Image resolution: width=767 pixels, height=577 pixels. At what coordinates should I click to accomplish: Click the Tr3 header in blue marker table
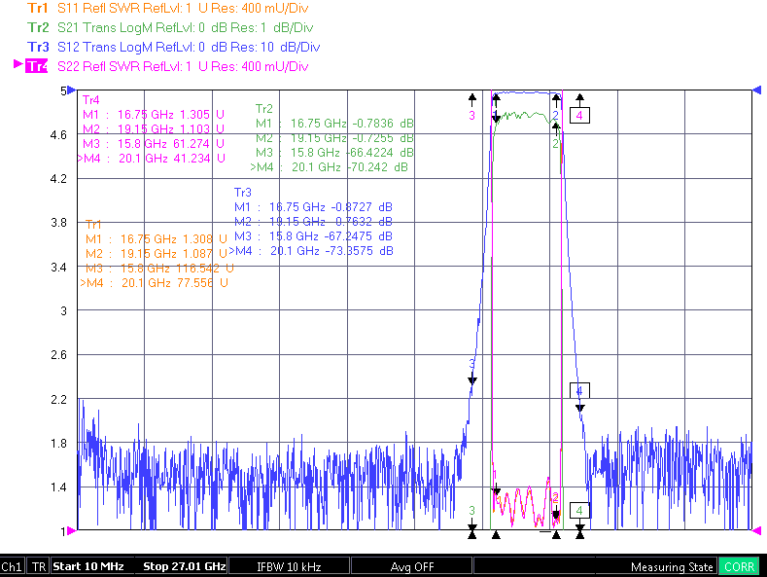243,193
